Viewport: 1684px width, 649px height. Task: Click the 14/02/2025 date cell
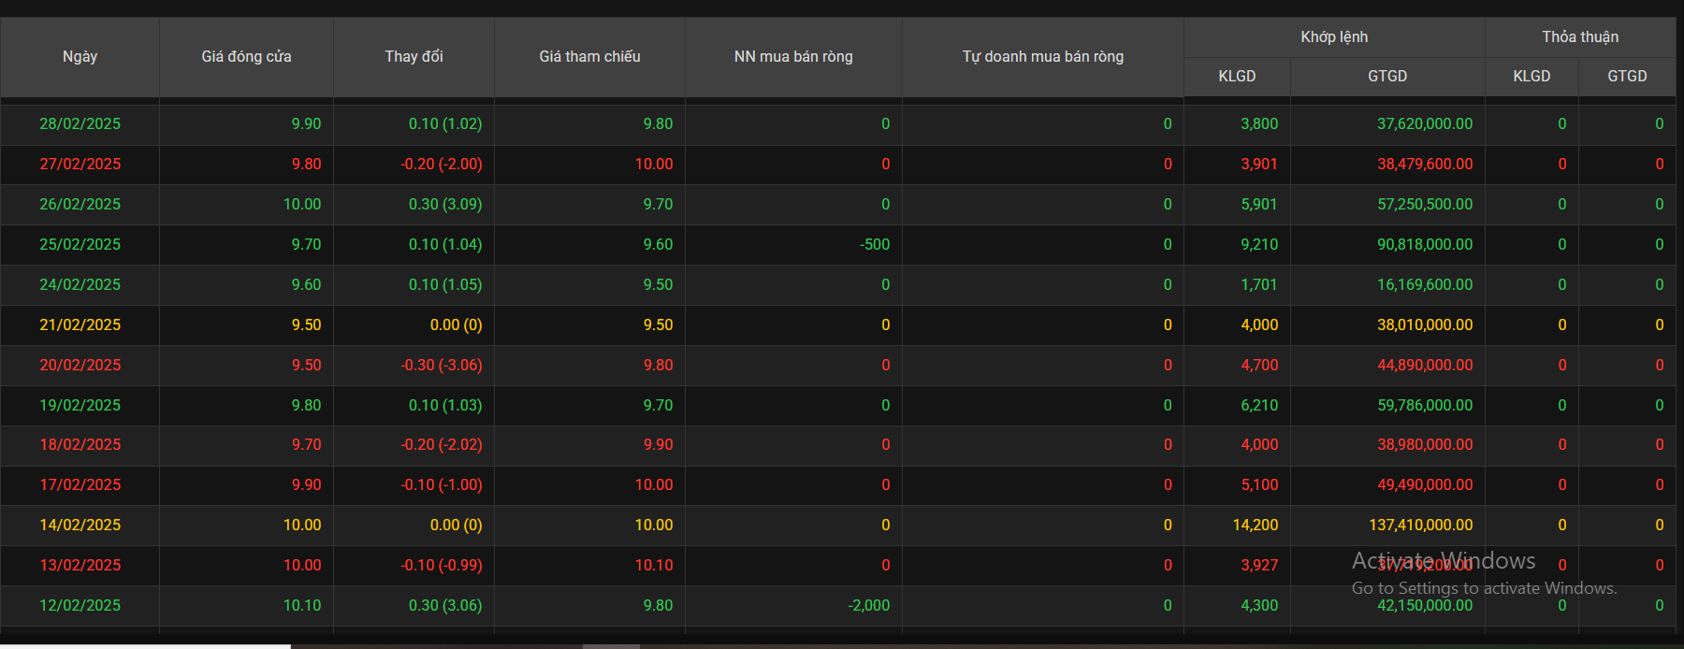[x=80, y=526]
